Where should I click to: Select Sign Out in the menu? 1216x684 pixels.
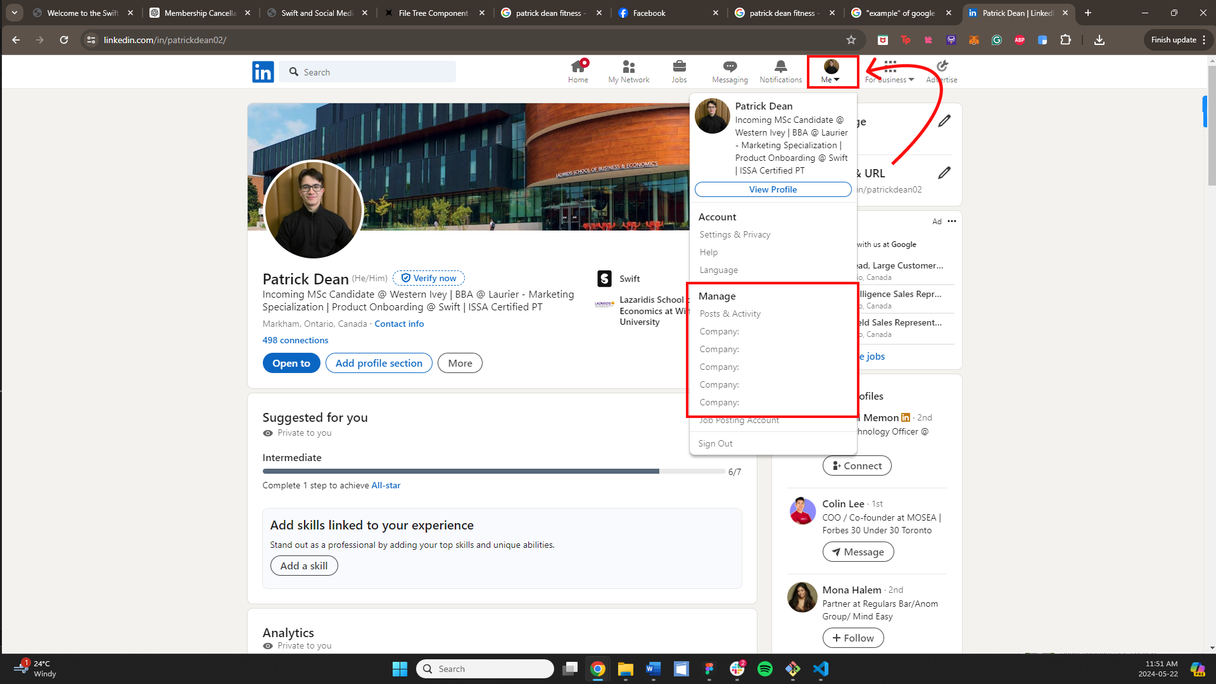(x=715, y=443)
